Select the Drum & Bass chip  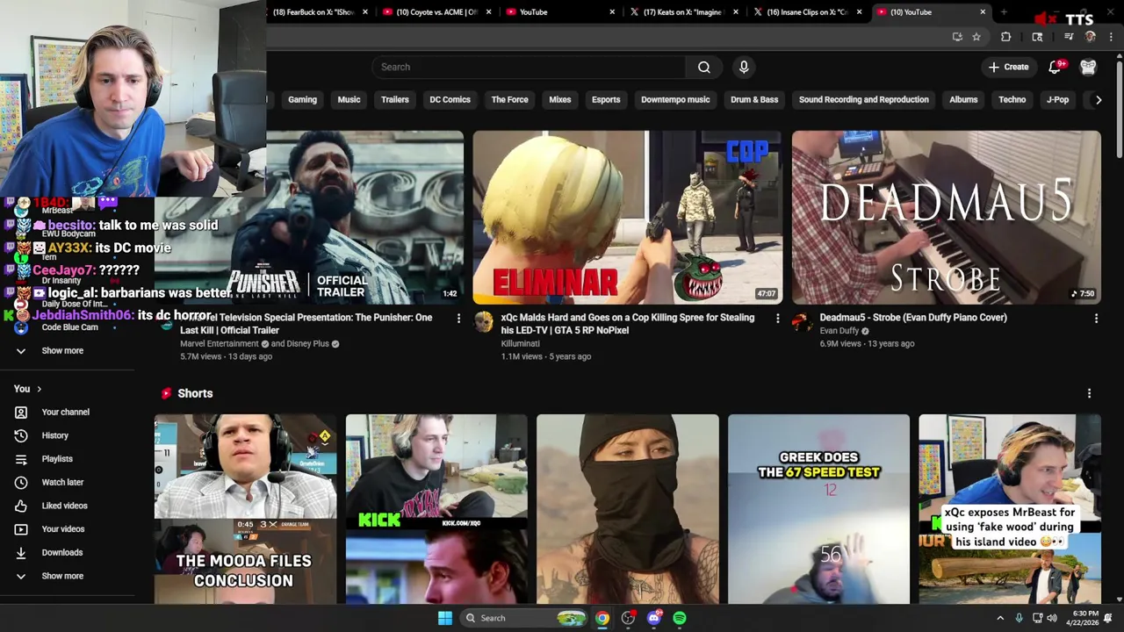click(754, 99)
